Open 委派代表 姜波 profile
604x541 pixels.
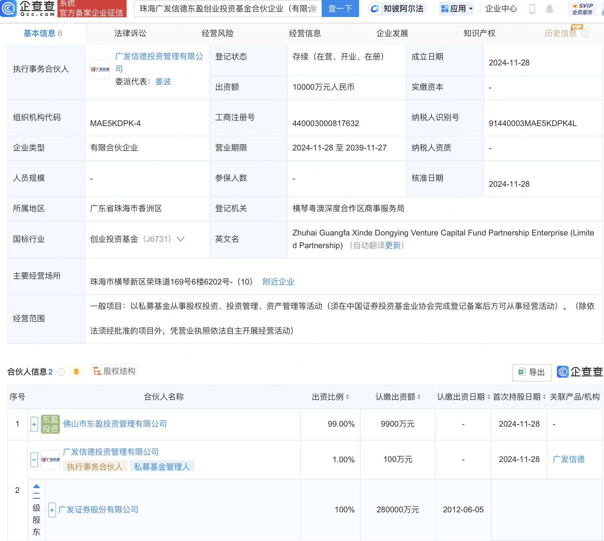pyautogui.click(x=163, y=82)
